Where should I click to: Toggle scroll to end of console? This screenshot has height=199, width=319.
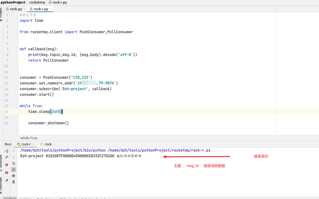pyautogui.click(x=13, y=169)
